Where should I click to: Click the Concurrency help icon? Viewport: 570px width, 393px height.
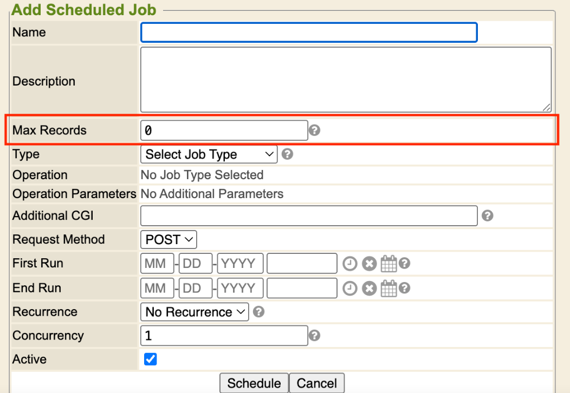point(314,336)
